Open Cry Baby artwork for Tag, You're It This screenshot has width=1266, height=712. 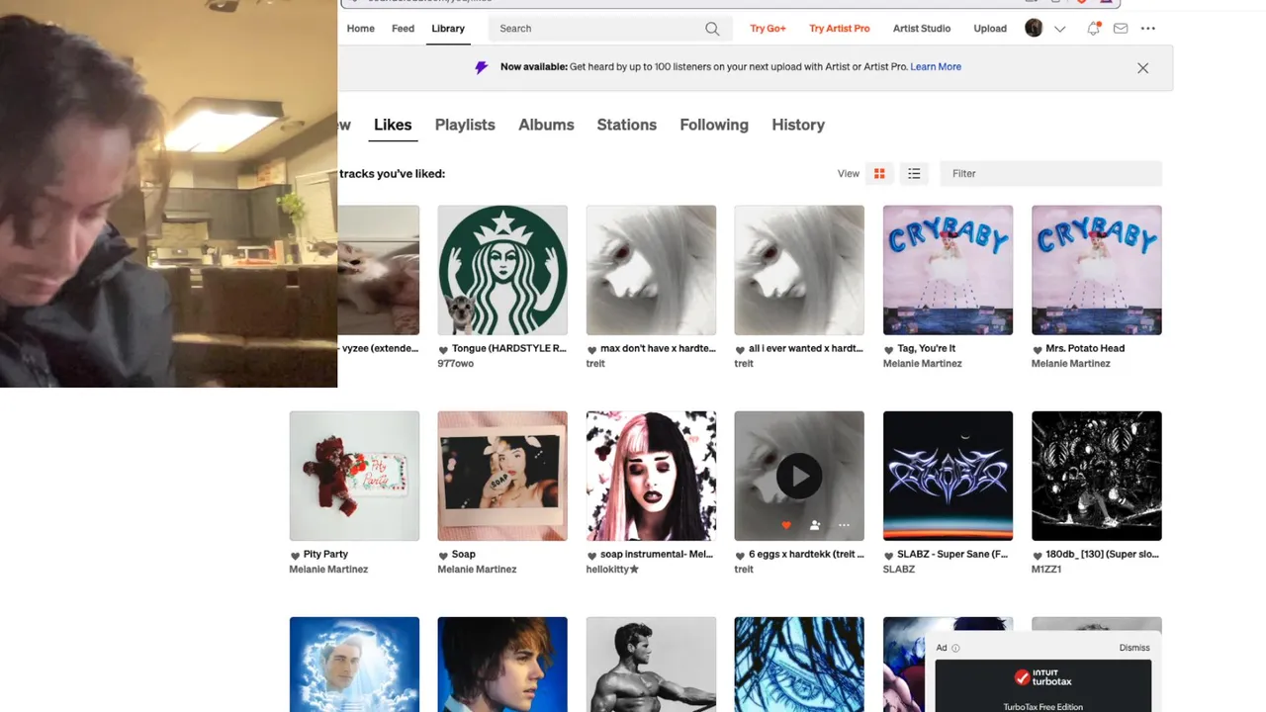[948, 270]
